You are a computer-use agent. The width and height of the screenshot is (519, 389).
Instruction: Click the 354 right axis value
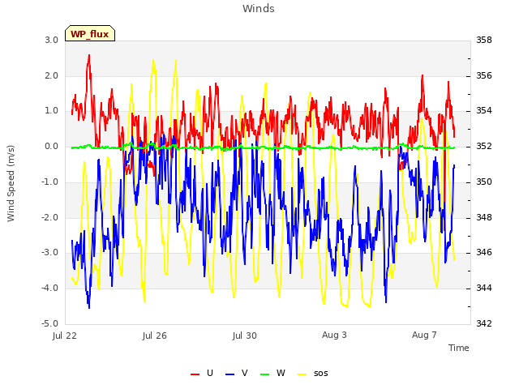click(x=484, y=111)
